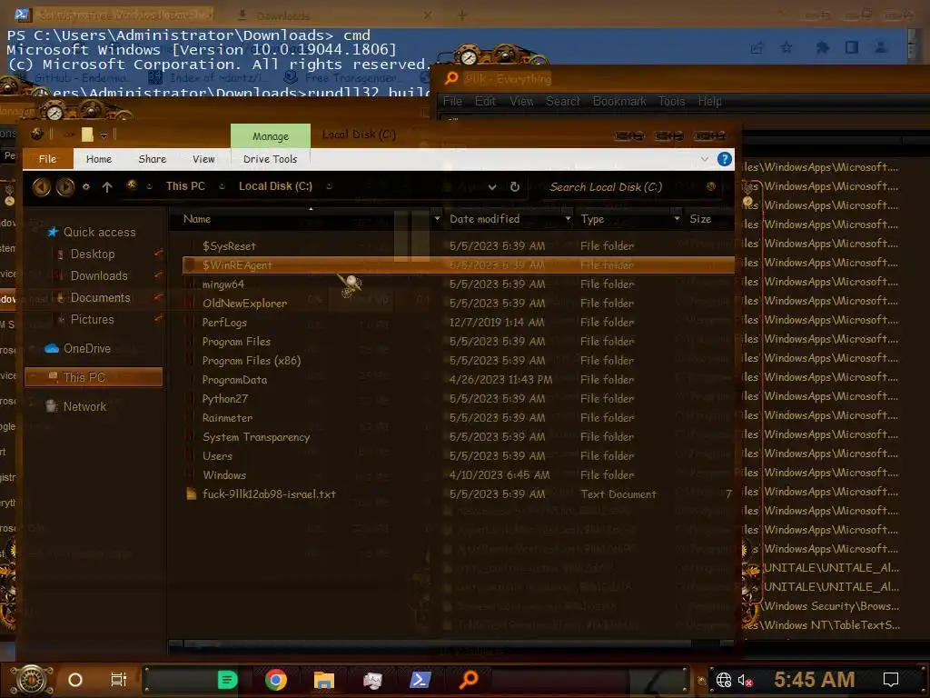Open Everything's Help menu
930x698 pixels.
pyautogui.click(x=709, y=102)
